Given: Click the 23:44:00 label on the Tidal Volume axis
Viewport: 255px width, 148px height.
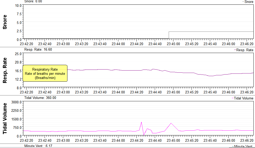Looking at the screenshot, I should coord(118,140).
